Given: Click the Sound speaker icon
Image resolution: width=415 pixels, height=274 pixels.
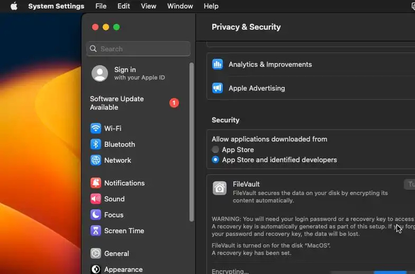Looking at the screenshot, I should (96, 199).
